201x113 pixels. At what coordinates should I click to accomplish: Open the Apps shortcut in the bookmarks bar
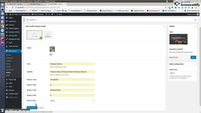9,11
